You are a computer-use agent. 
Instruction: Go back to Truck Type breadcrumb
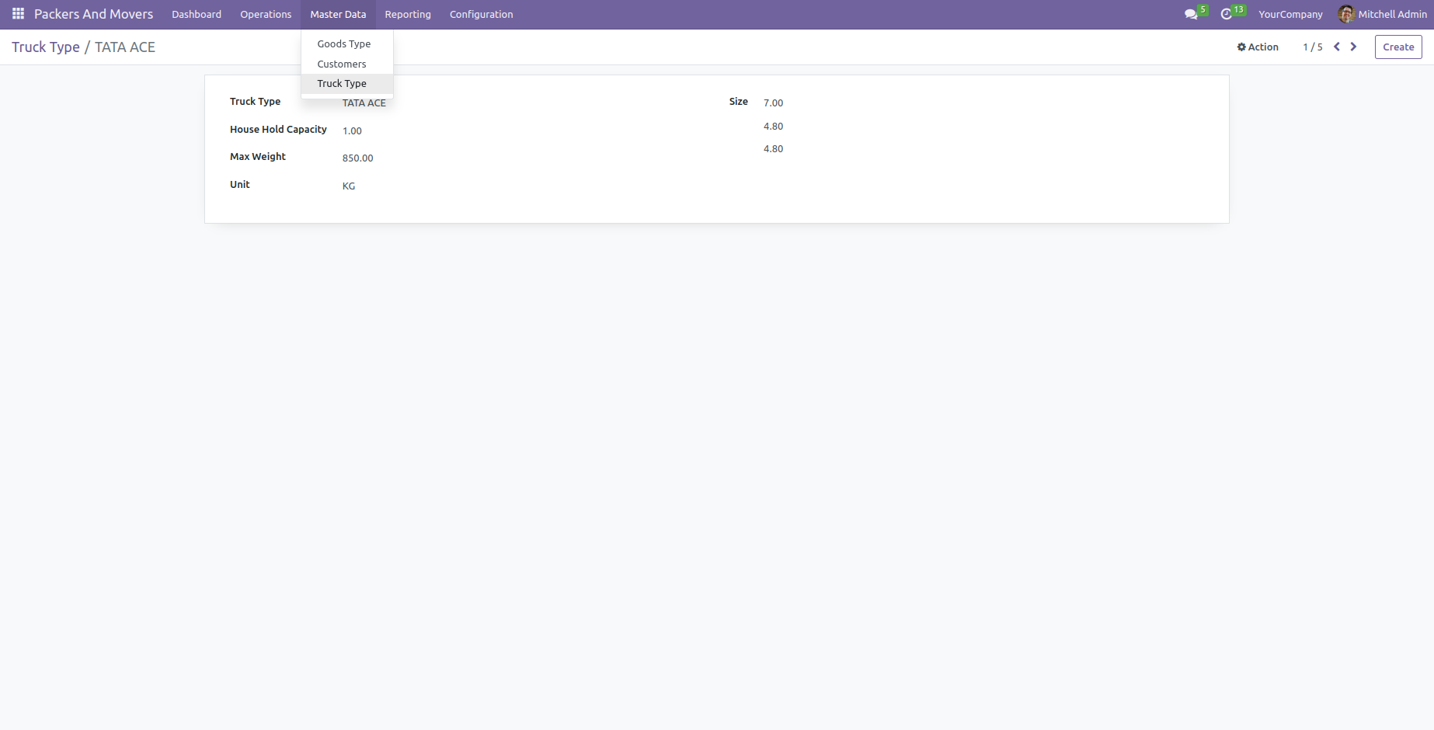point(46,47)
